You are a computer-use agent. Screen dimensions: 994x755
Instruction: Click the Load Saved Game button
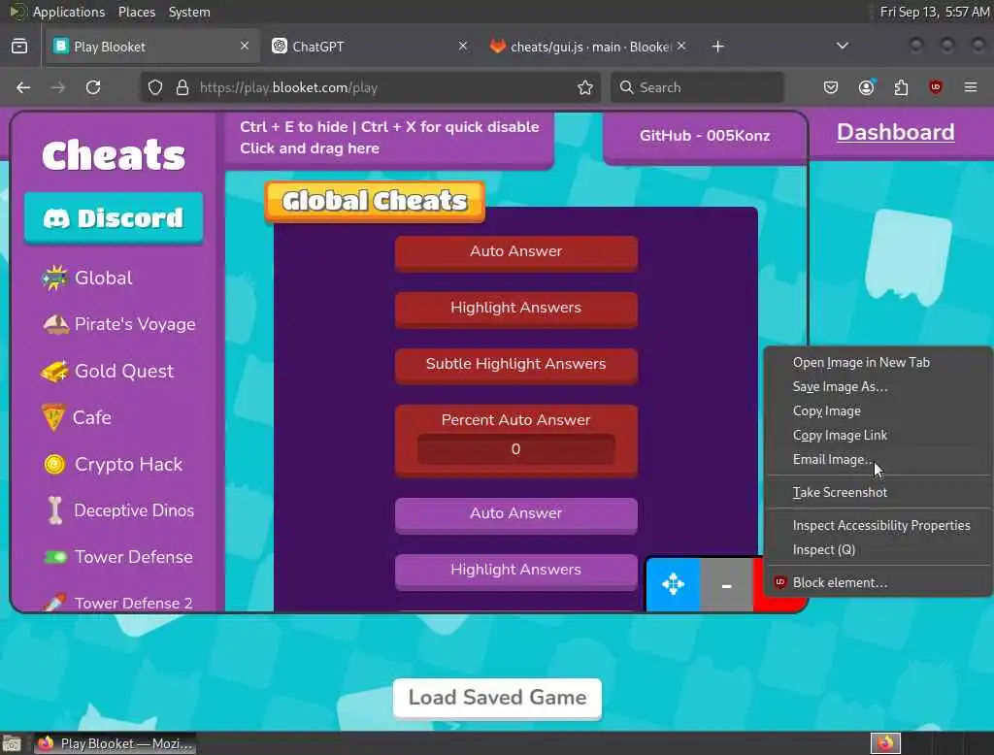497,698
